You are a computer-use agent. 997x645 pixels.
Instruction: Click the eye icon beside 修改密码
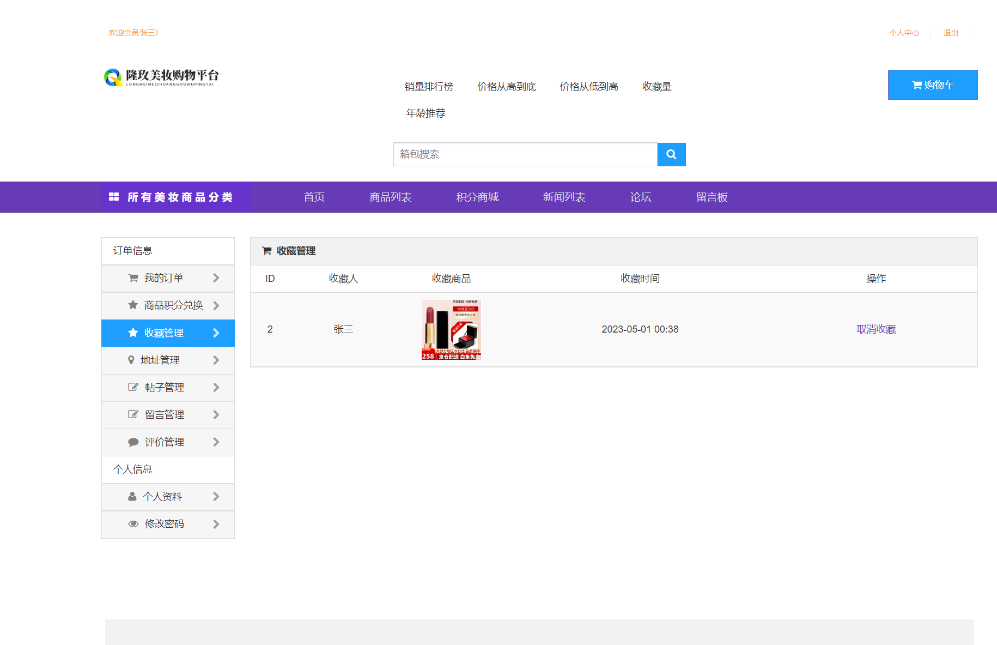132,524
